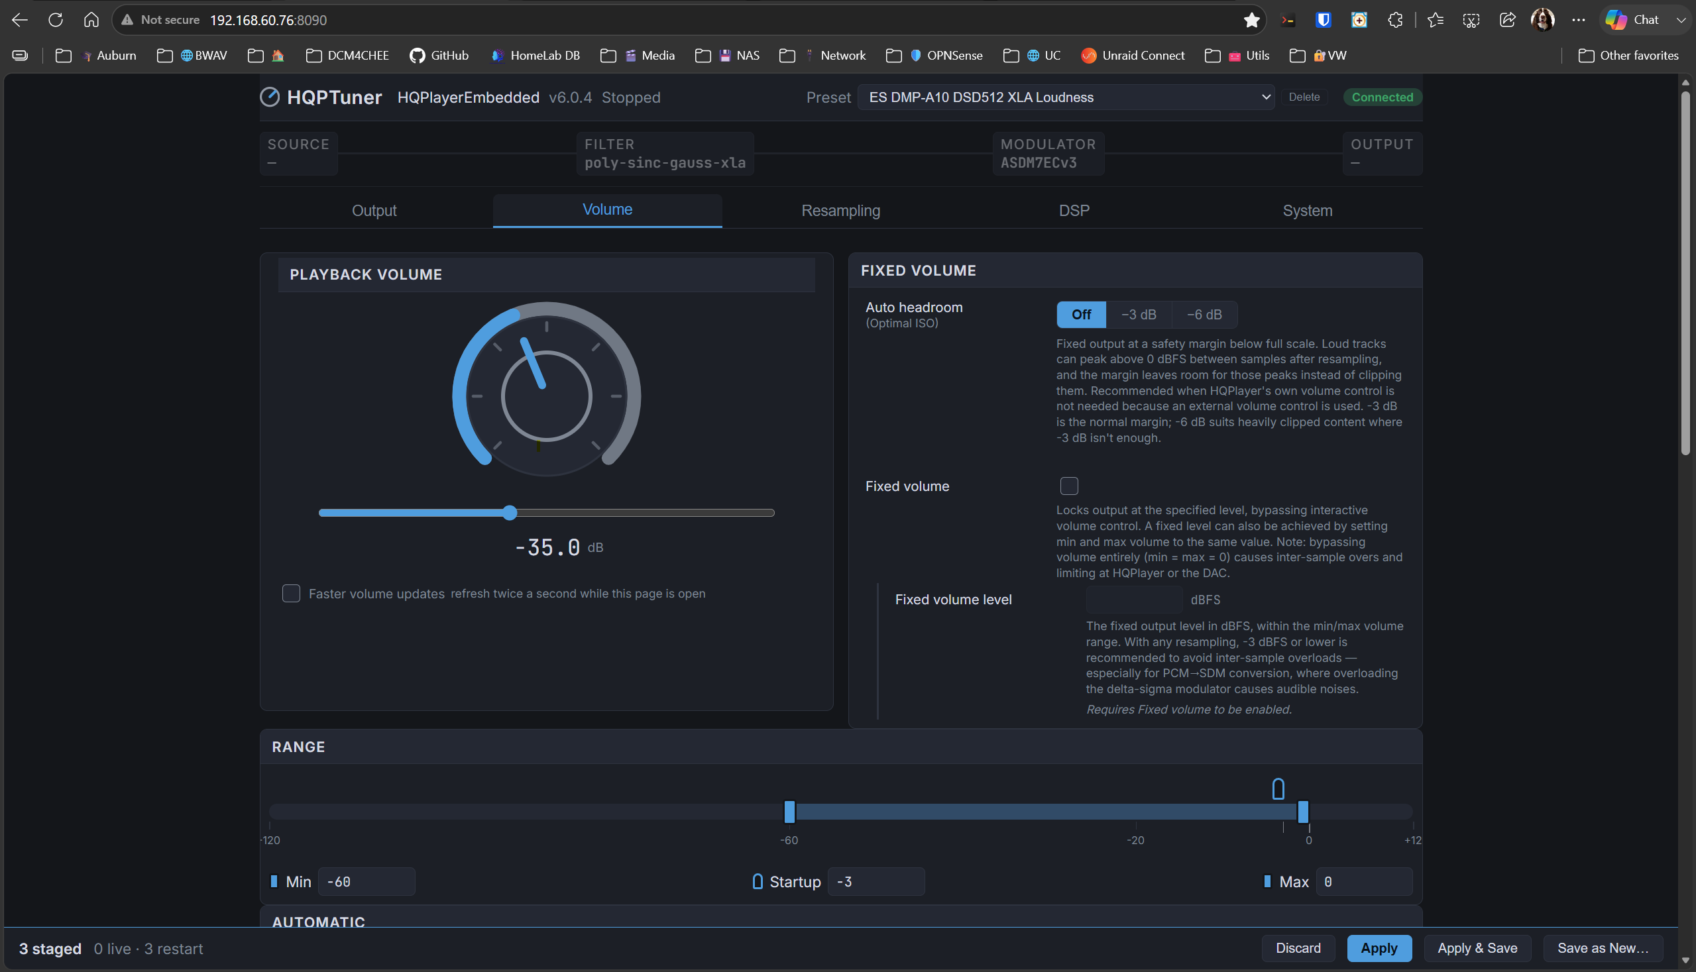Viewport: 1696px width, 972px height.
Task: Expand the Copilot Chat dropdown arrow
Action: click(x=1681, y=20)
